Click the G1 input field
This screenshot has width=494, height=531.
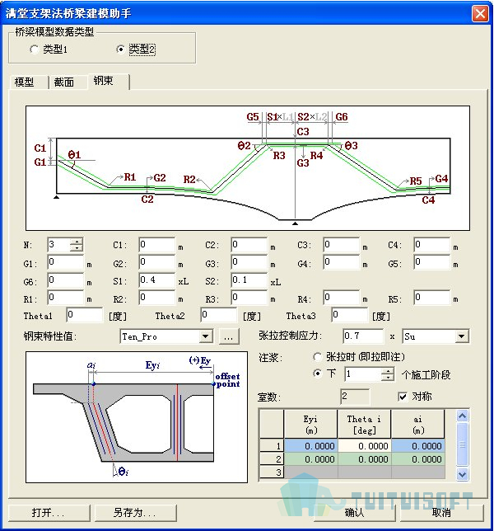(x=66, y=262)
